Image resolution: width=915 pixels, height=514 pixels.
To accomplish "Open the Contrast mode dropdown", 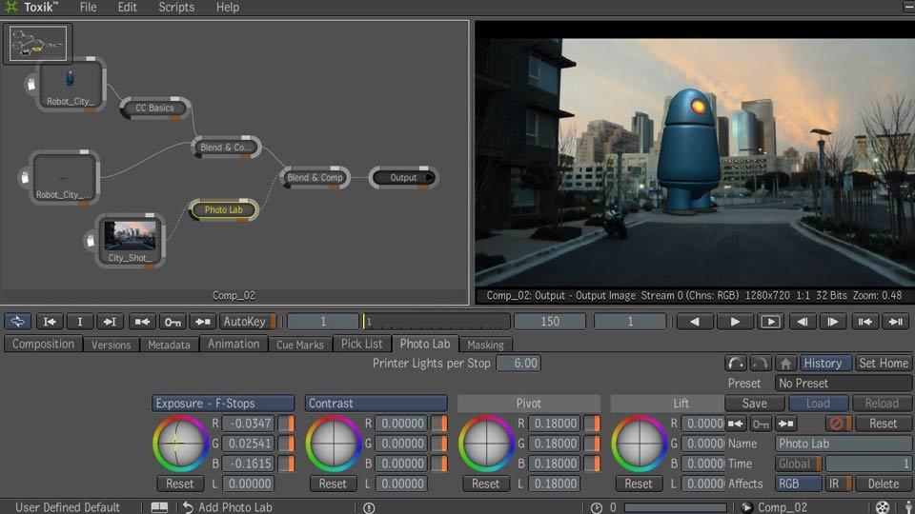I will (376, 404).
